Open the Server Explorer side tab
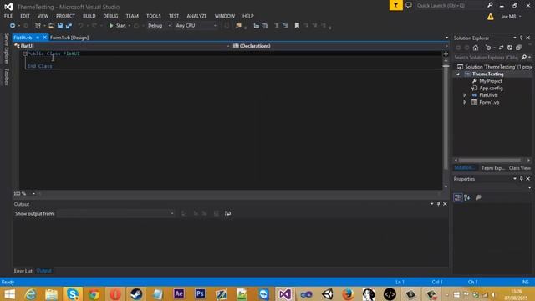 (6, 48)
